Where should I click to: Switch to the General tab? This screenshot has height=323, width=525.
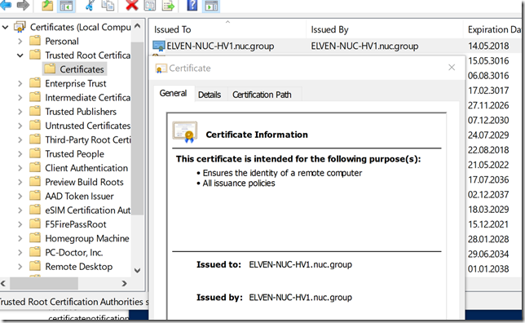pyautogui.click(x=174, y=93)
